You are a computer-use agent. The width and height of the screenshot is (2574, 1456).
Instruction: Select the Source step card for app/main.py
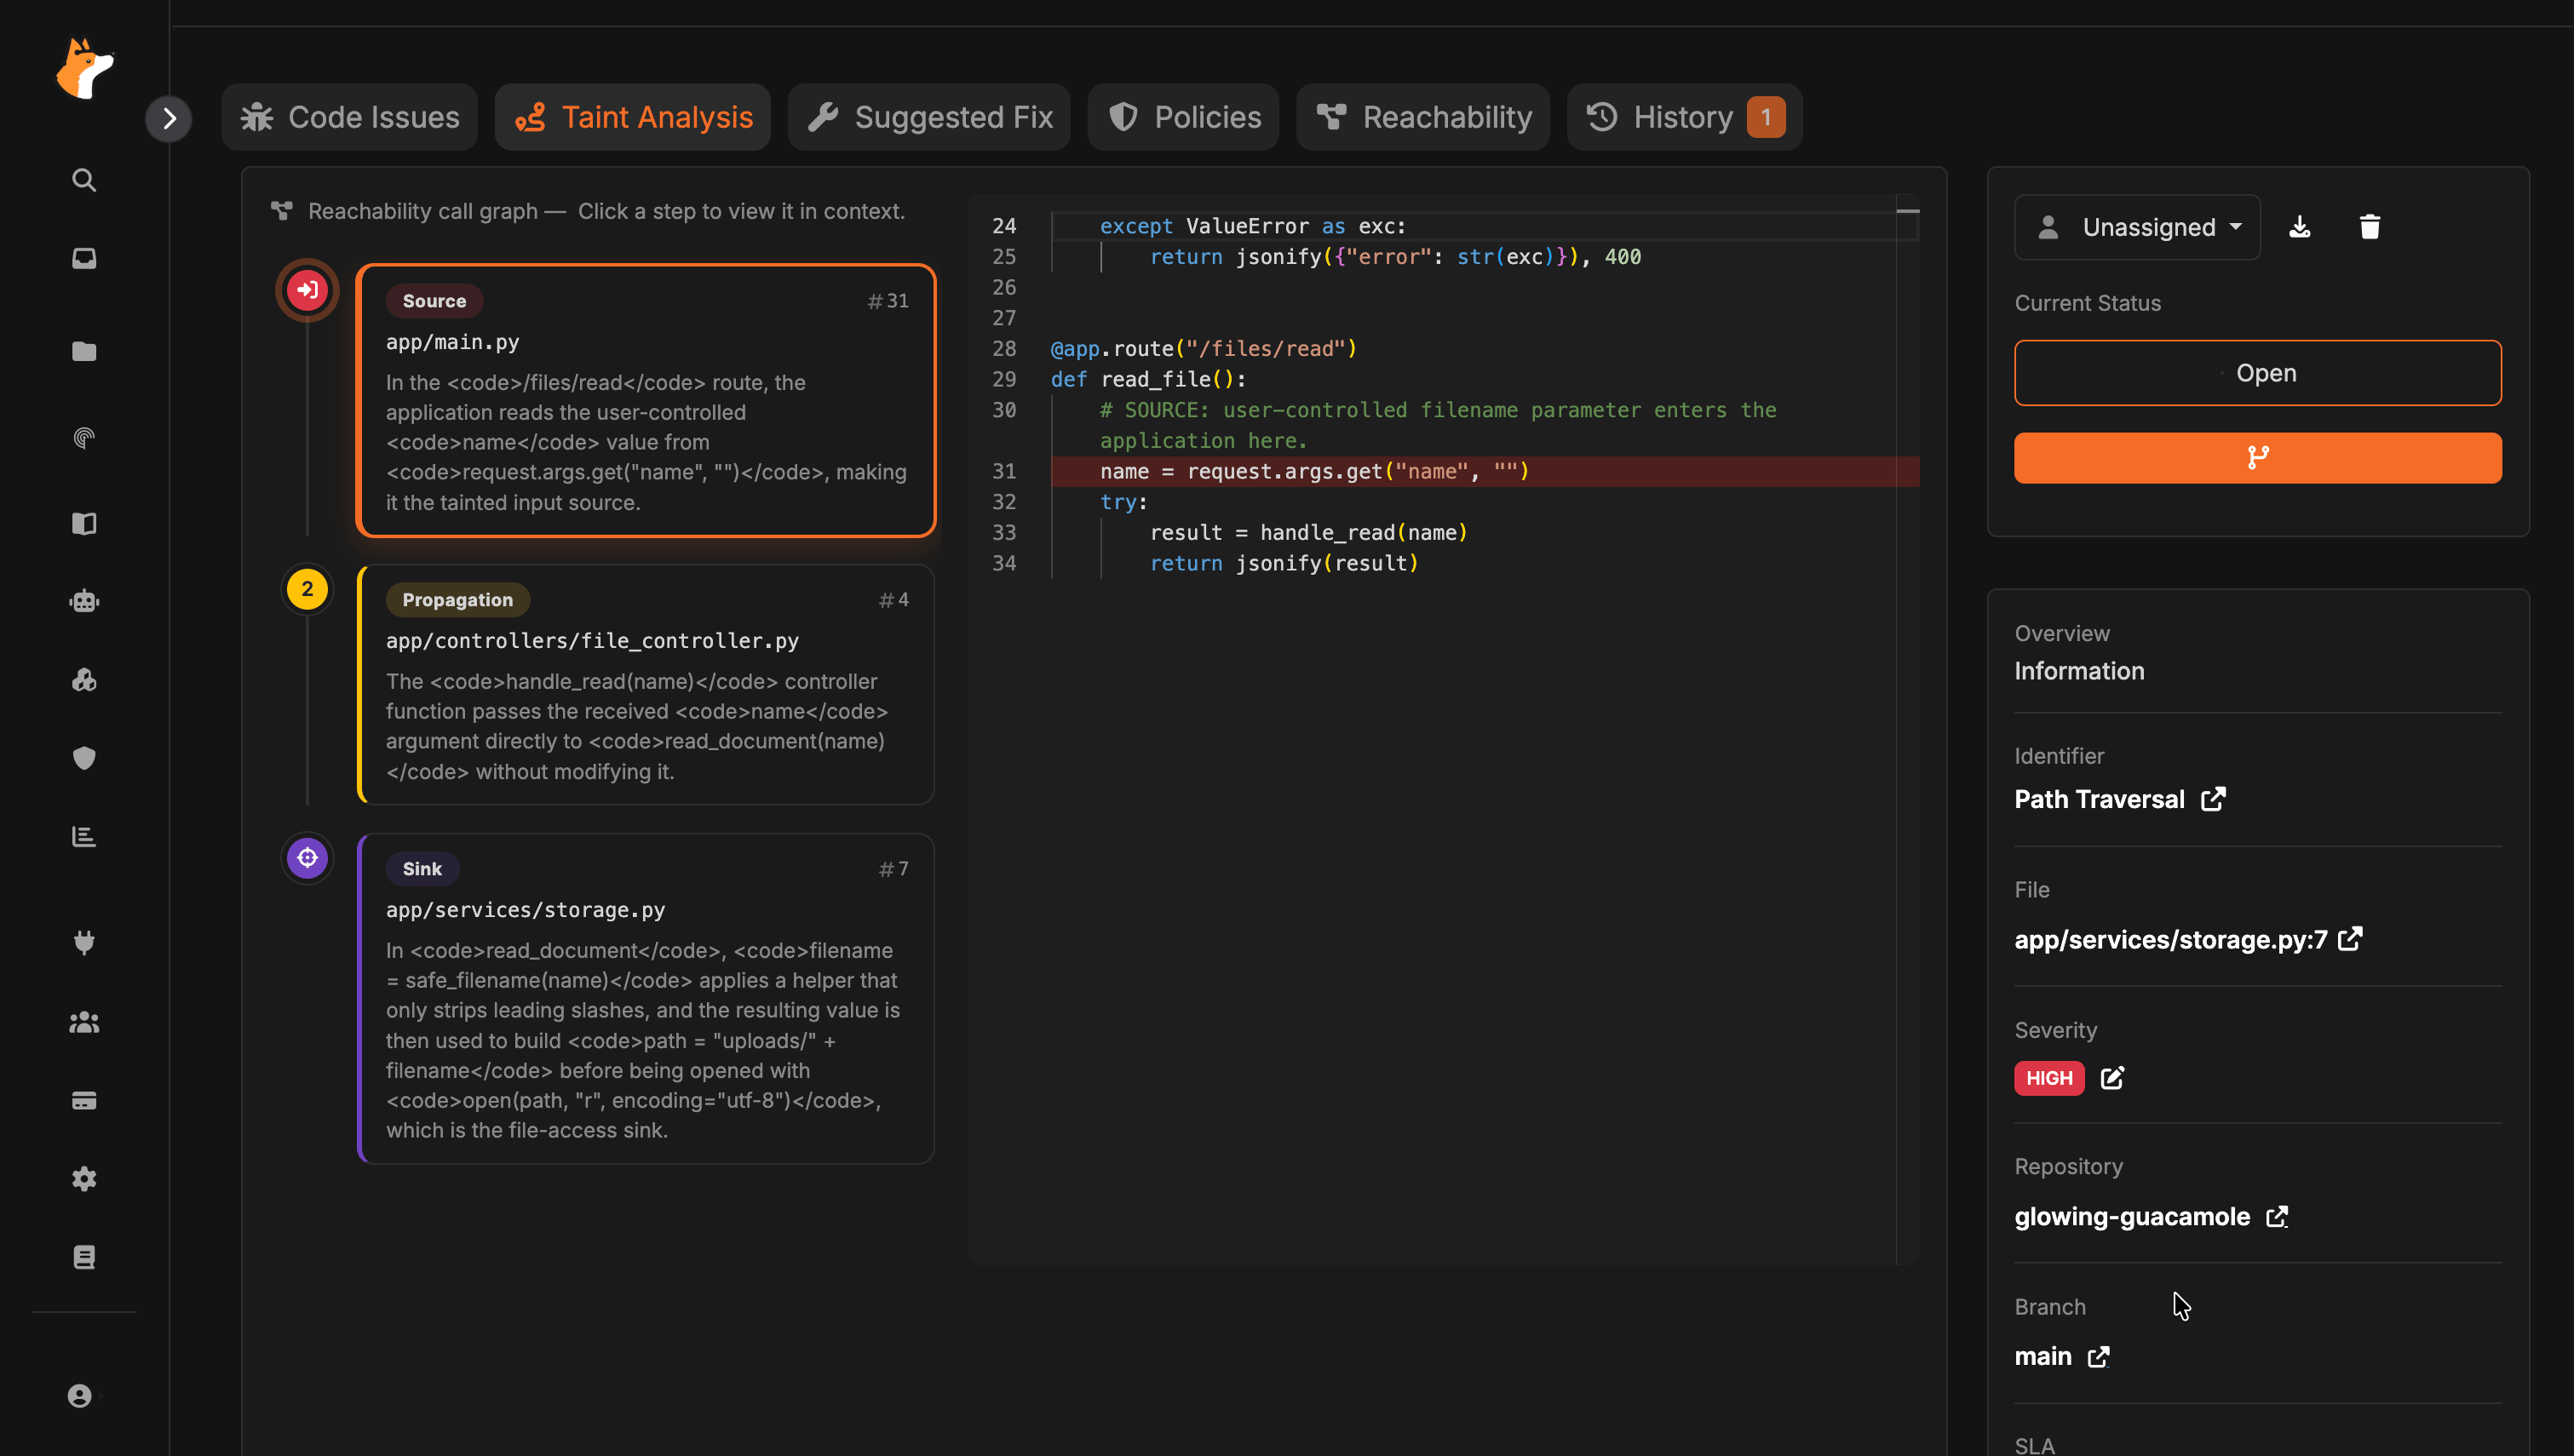pos(646,401)
